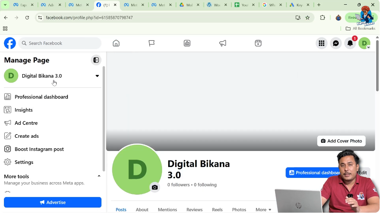Collapse the More tools section

click(x=99, y=176)
